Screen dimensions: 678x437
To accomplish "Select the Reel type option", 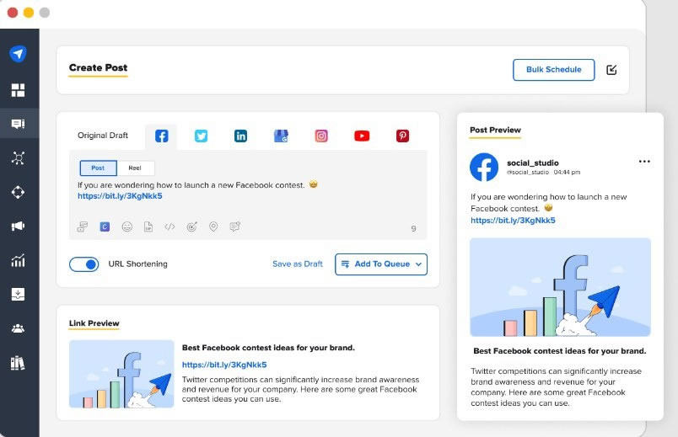I will (135, 168).
